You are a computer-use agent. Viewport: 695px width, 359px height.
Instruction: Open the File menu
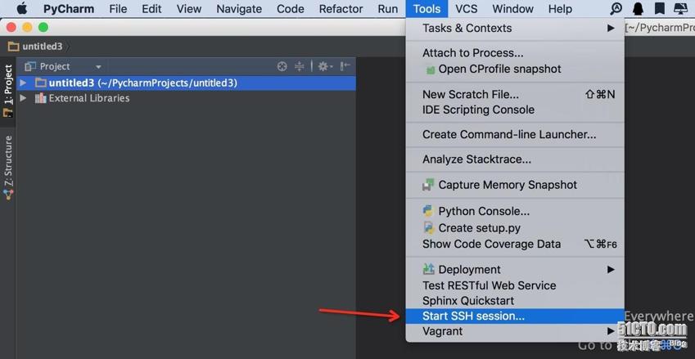[x=118, y=9]
